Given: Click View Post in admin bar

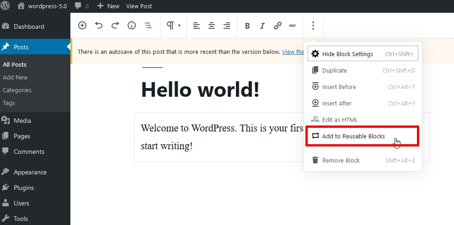Looking at the screenshot, I should pos(139,6).
